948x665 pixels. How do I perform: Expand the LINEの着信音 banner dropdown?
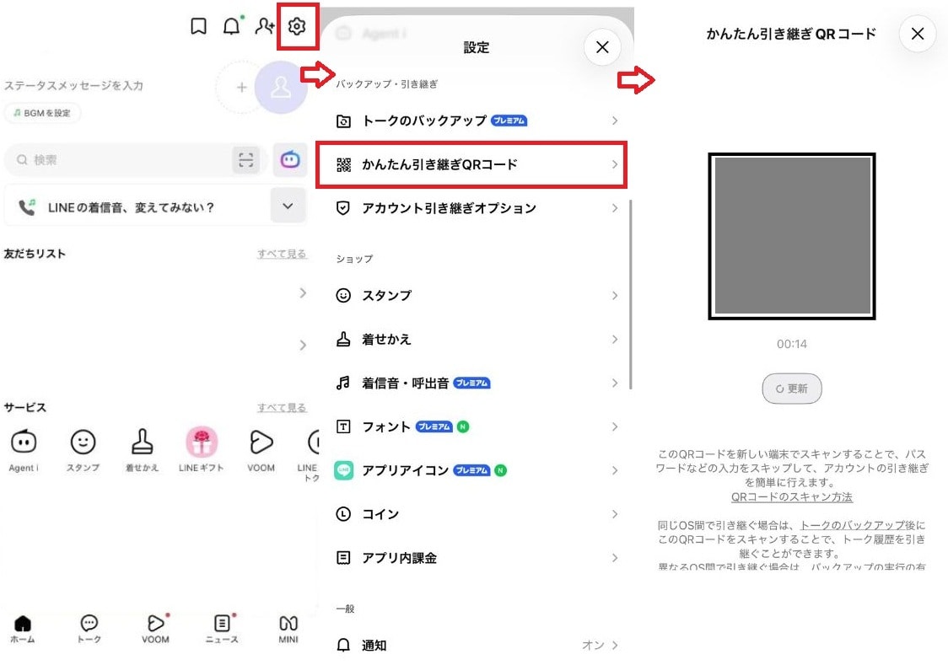[x=288, y=206]
